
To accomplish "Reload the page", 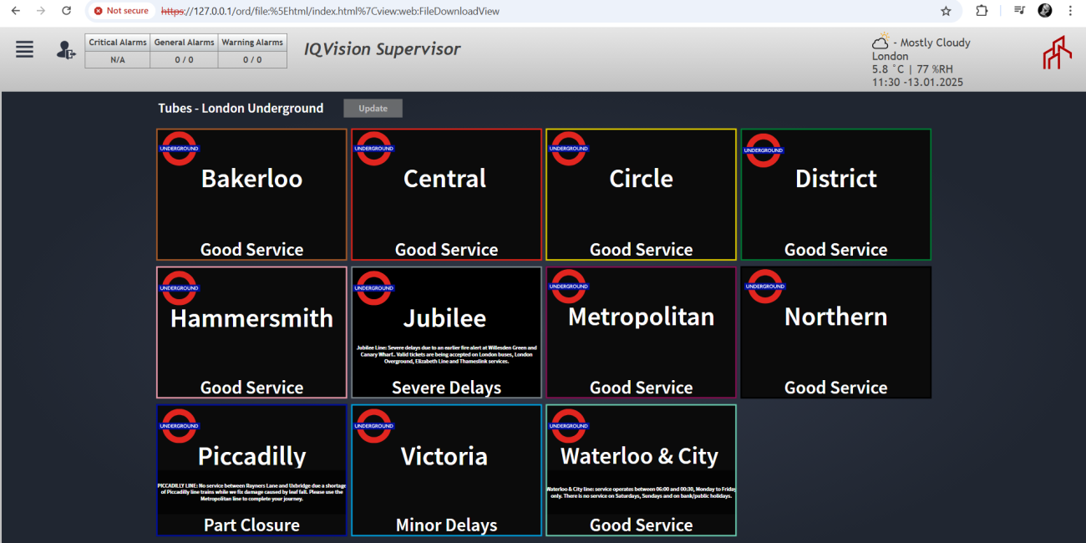I will tap(67, 11).
